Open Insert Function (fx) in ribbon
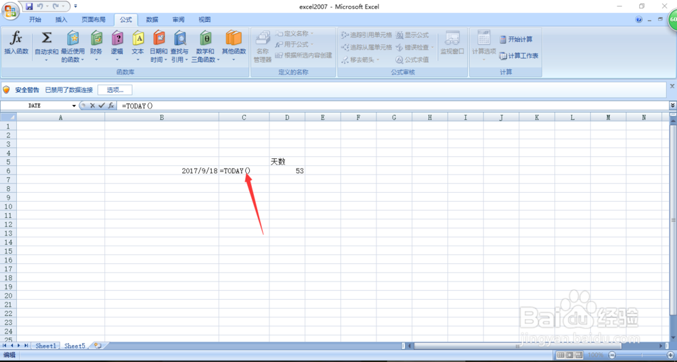The width and height of the screenshot is (677, 362). coord(16,43)
